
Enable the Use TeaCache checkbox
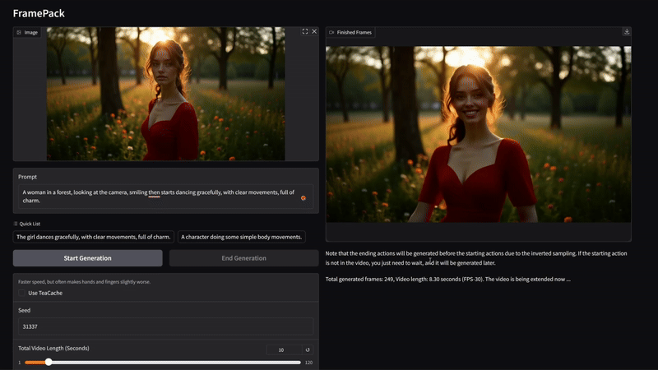click(22, 293)
